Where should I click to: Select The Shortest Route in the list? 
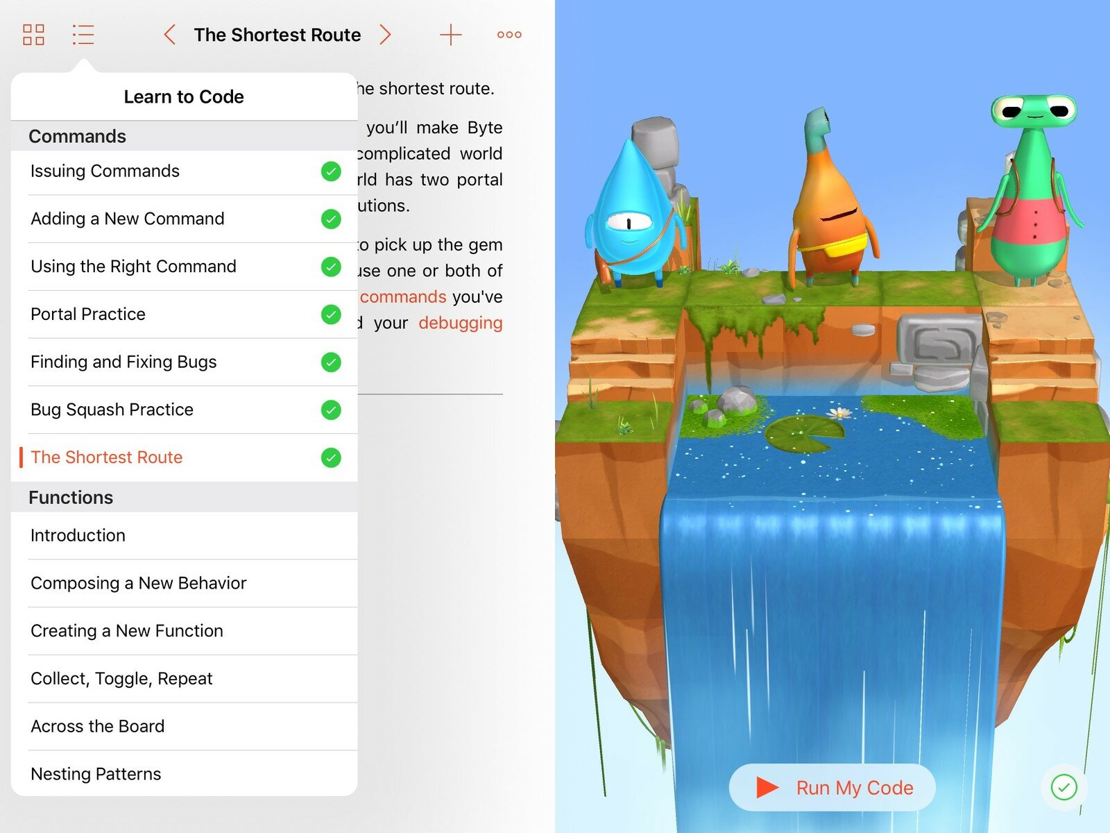[185, 457]
